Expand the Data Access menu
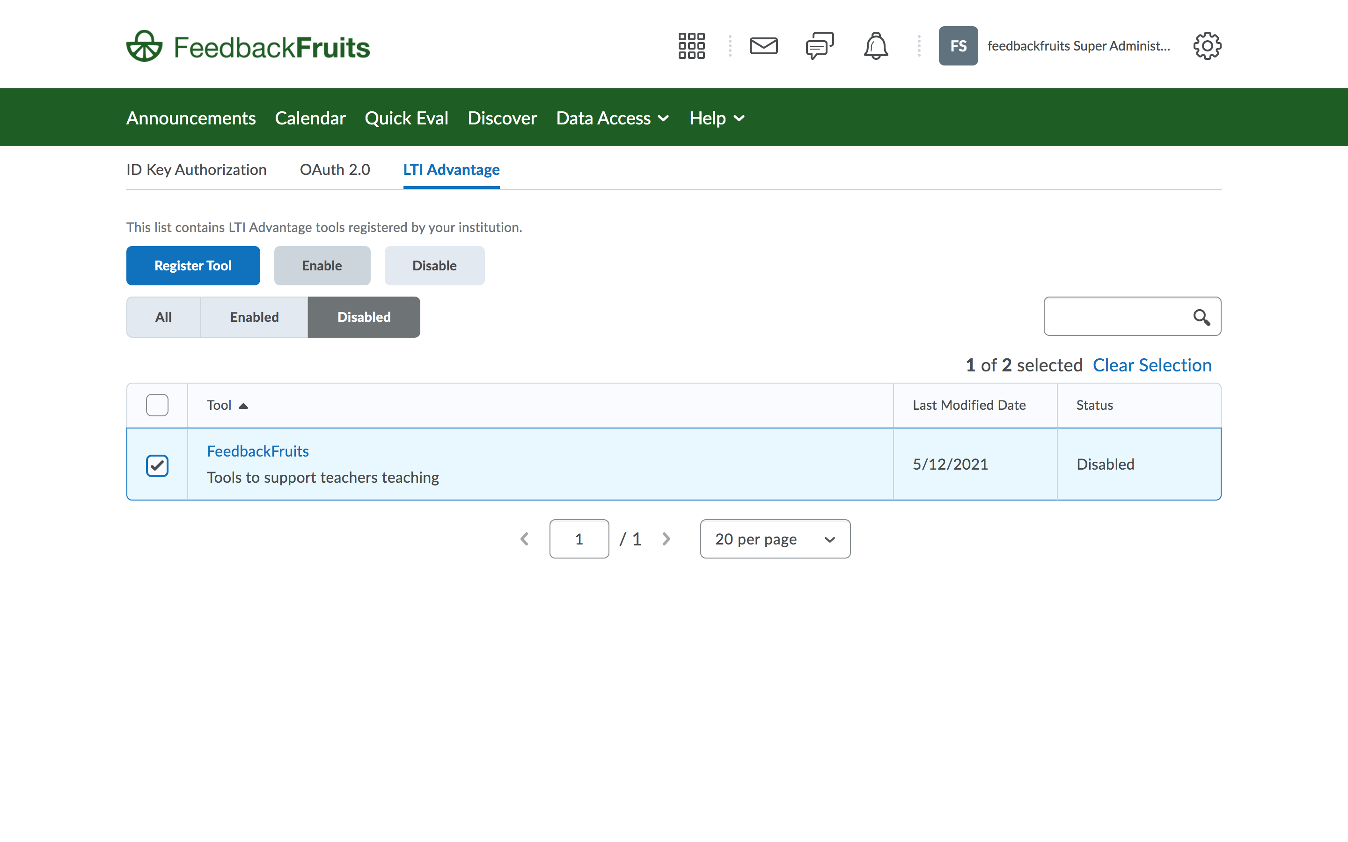Screen dimensions: 1348x842 612,118
